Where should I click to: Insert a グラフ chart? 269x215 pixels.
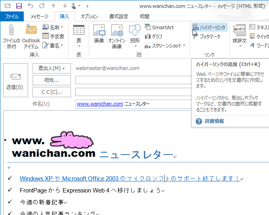(154, 36)
